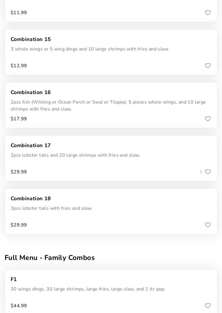Screen dimensions: 222x313
Task: Toggle the heart on Combination 17
Action: tap(208, 172)
